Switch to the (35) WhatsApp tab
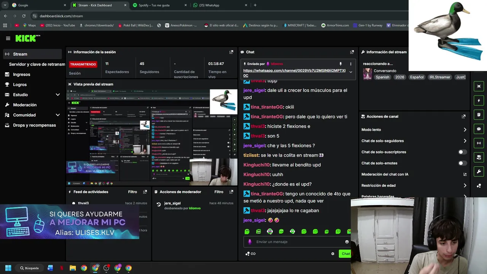This screenshot has height=274, width=487. click(x=220, y=5)
